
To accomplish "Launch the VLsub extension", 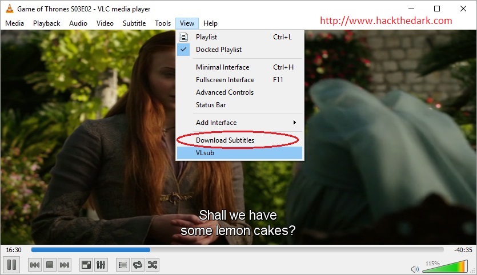I will [x=240, y=153].
